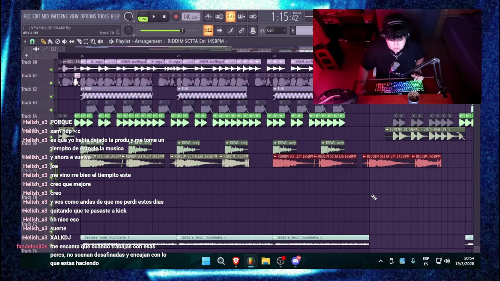Screen dimensions: 500x281
Task: Toggle the overdub (blend recording) icon
Action: (241, 16)
